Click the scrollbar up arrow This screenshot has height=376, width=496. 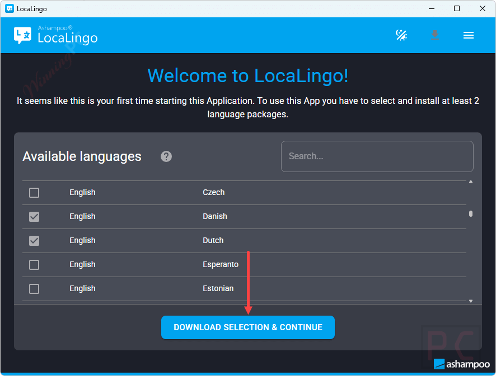tap(471, 182)
